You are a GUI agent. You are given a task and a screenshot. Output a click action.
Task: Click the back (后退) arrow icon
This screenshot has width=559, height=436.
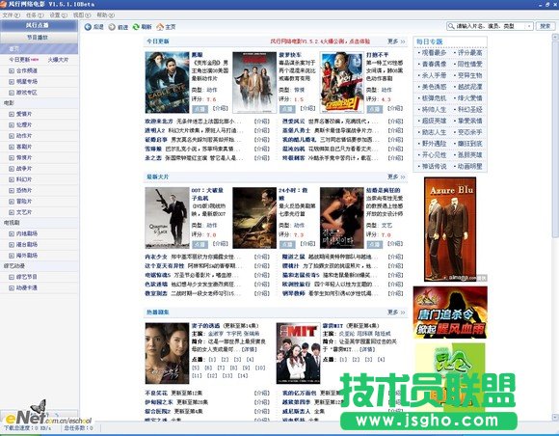pyautogui.click(x=88, y=27)
